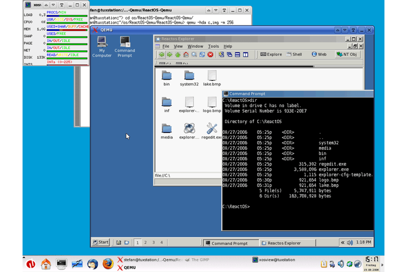Open the Web view icon

319,54
